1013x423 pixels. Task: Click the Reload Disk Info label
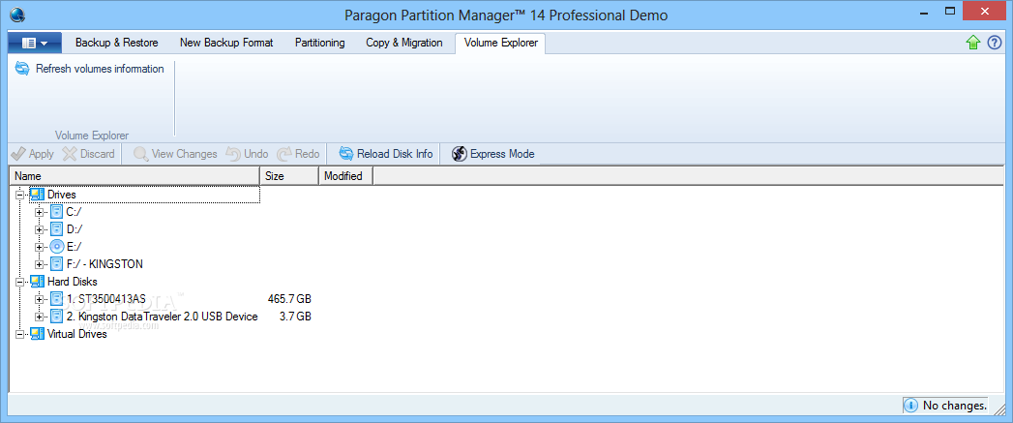tap(395, 154)
